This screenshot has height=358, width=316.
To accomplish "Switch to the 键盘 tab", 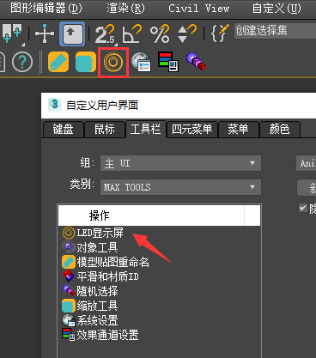I will click(x=64, y=130).
